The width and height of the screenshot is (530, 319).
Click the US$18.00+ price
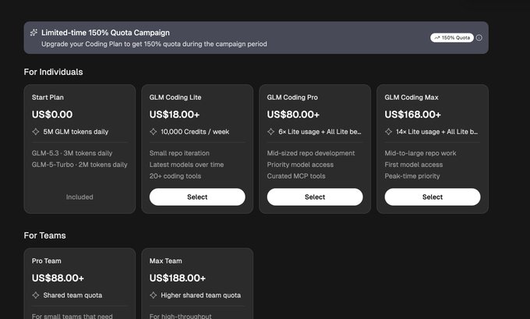pyautogui.click(x=175, y=115)
